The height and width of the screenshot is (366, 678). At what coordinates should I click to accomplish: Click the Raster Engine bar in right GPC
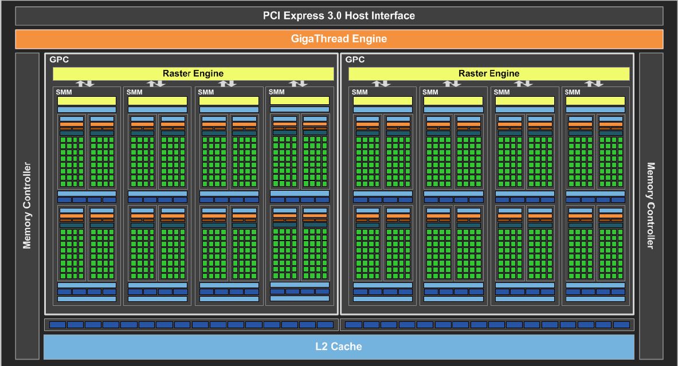489,73
